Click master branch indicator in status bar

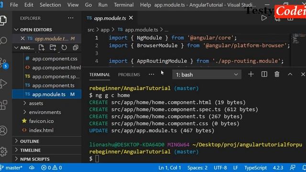point(11,168)
